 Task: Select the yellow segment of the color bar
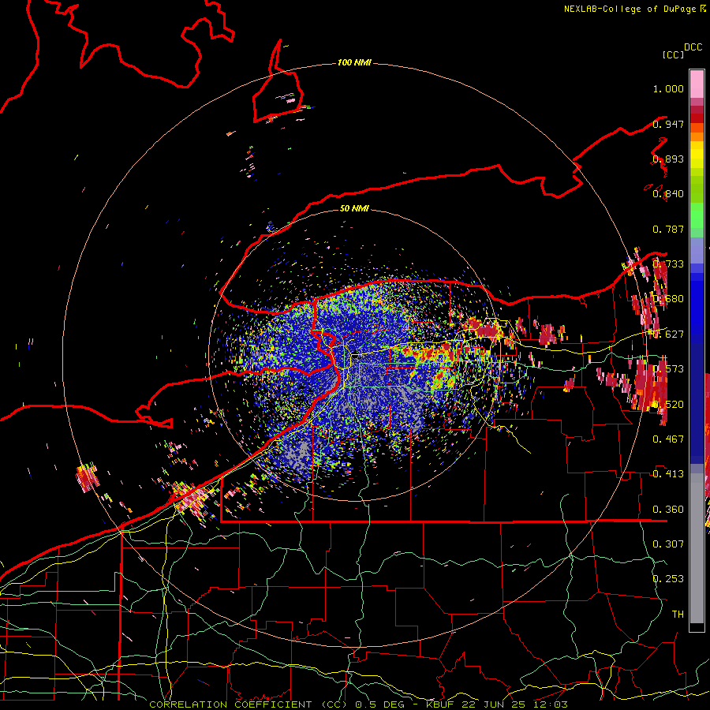697,155
